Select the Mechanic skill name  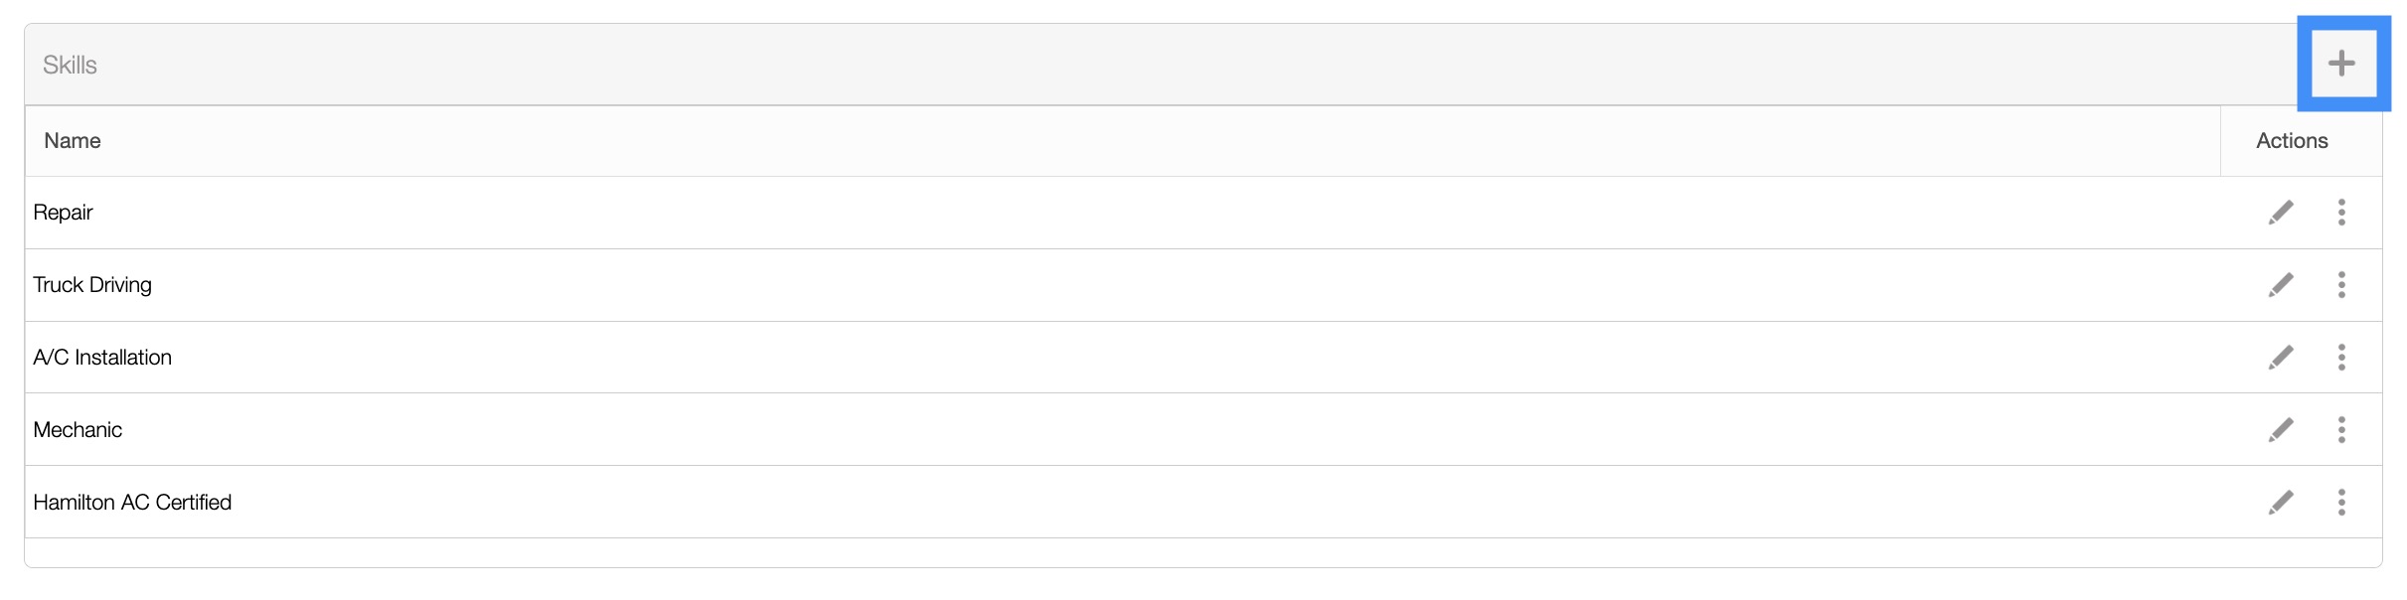coord(78,430)
